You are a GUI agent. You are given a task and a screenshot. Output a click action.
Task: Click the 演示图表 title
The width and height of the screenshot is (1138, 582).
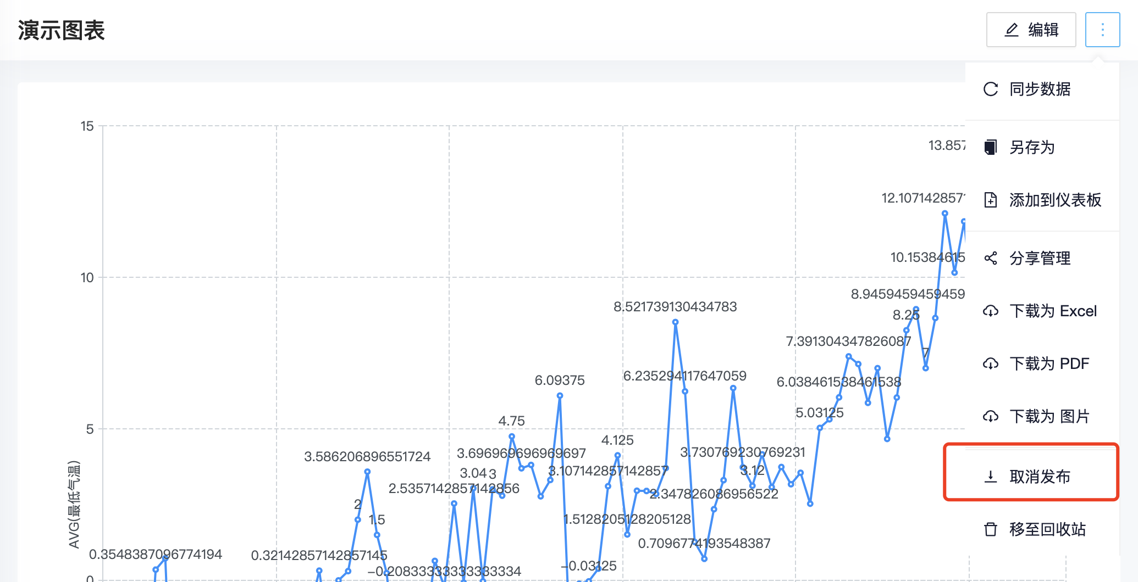61,30
